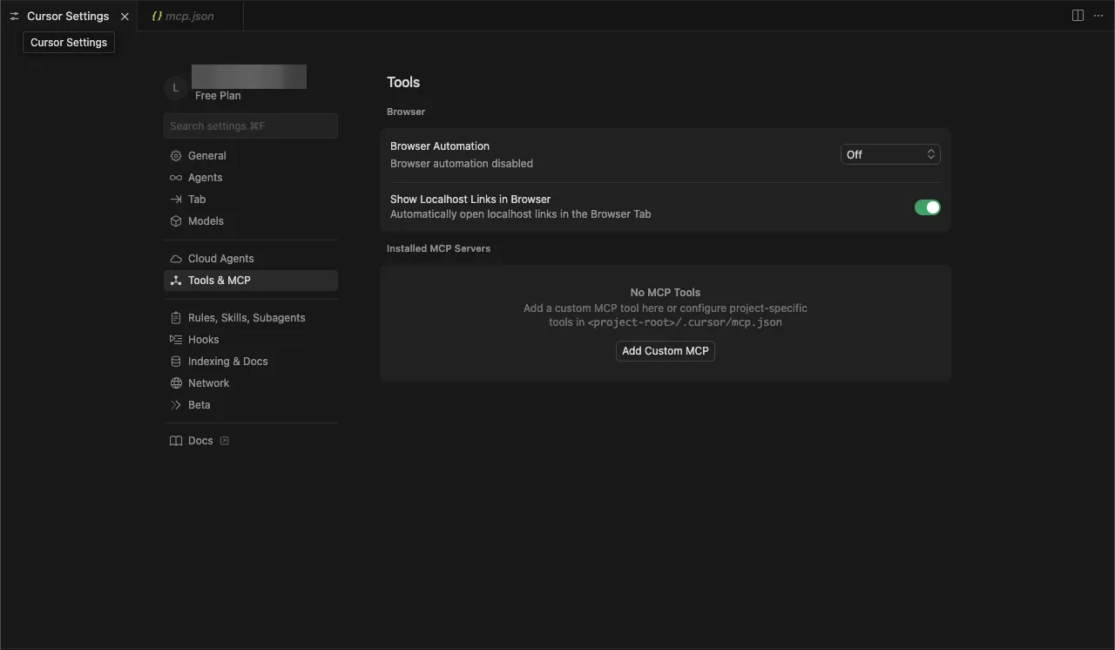Open the more actions ellipsis menu
Viewport: 1115px width, 650px height.
(x=1098, y=15)
